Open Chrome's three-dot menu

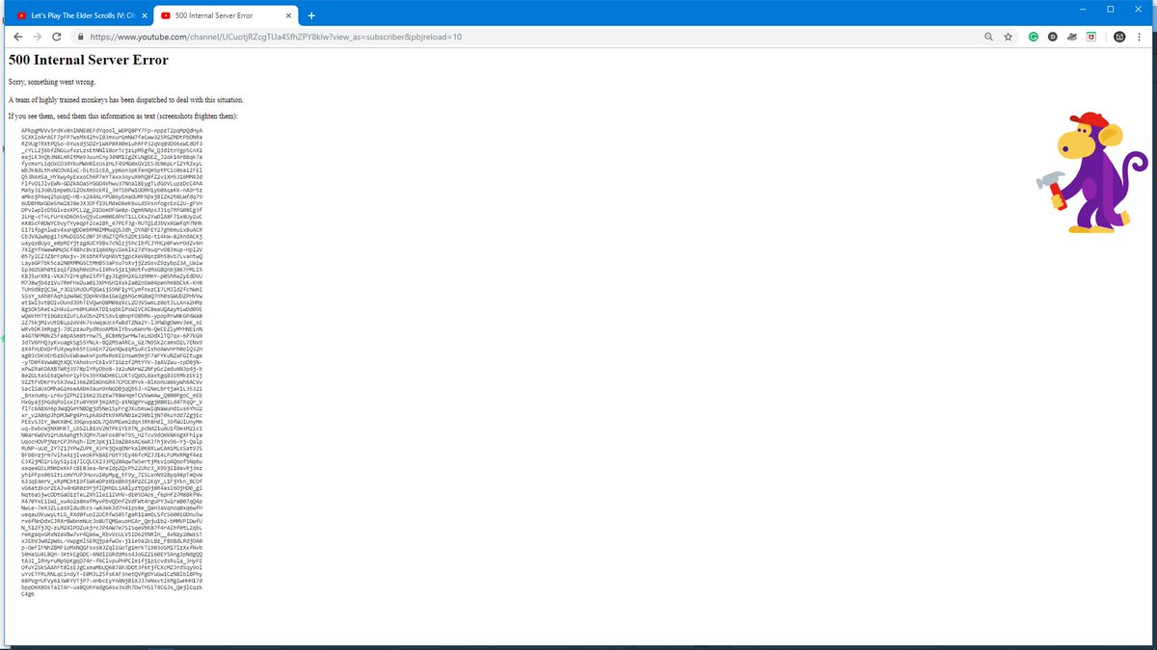point(1142,37)
